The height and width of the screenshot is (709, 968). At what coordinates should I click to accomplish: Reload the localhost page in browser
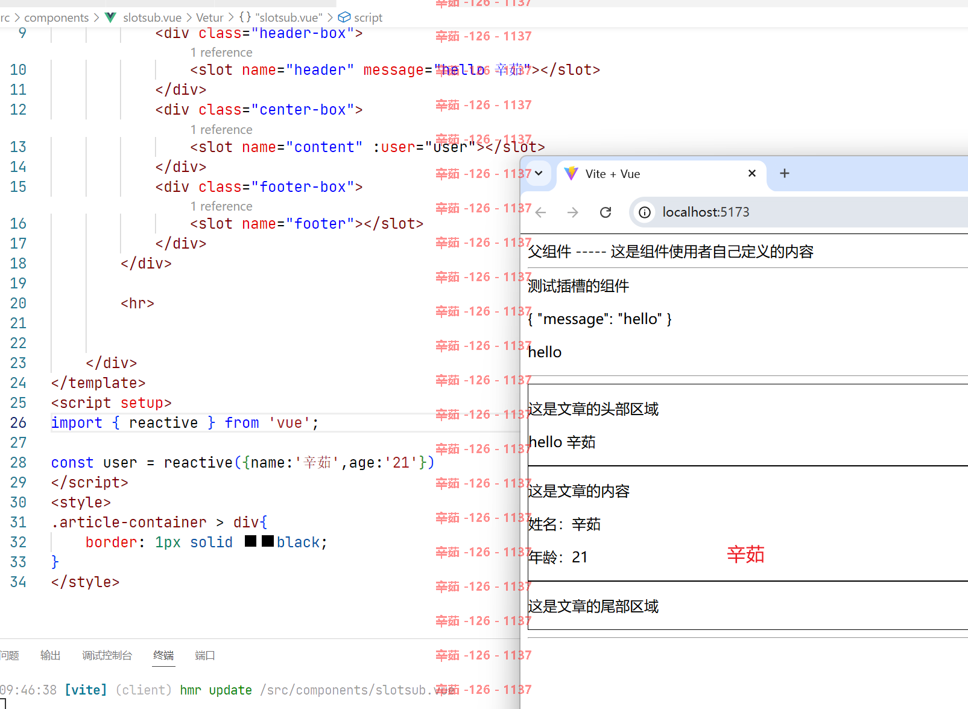[606, 212]
